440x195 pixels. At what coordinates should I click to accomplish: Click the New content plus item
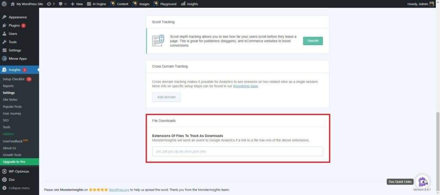click(76, 4)
